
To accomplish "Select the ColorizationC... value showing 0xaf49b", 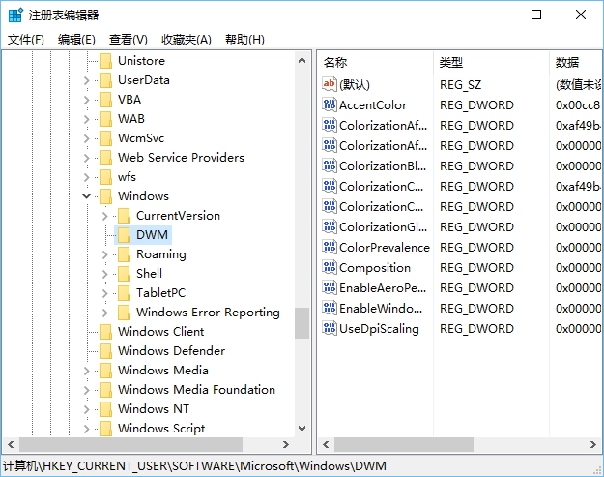I will tap(381, 186).
